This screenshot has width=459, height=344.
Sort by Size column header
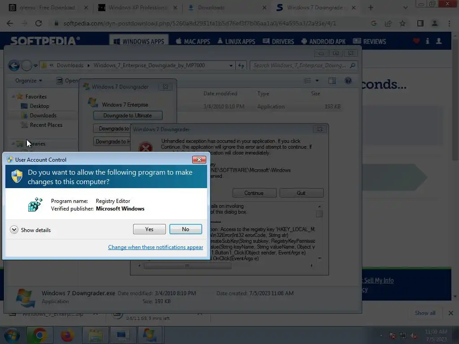pos(316,94)
